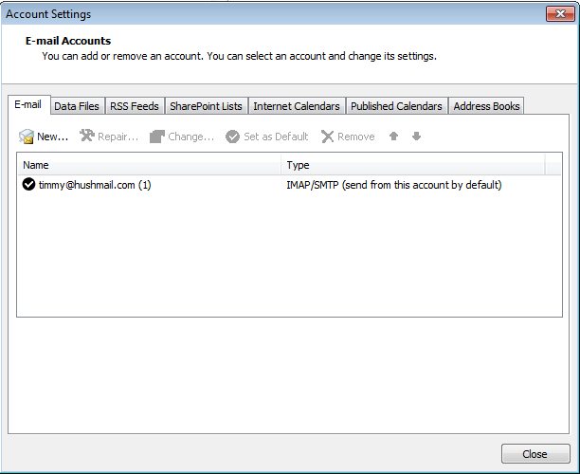This screenshot has width=580, height=474.
Task: Show the Address Books tab
Action: (486, 106)
